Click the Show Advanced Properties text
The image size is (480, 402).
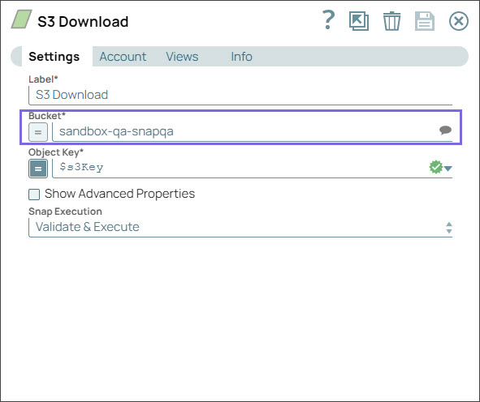(x=119, y=194)
